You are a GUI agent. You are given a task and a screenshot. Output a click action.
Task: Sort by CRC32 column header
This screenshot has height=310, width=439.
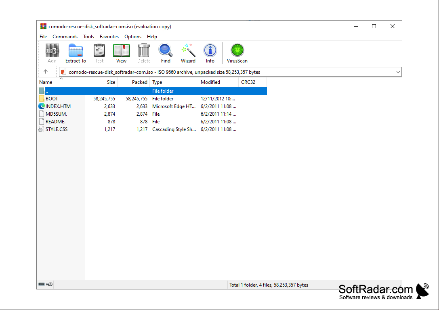click(252, 82)
